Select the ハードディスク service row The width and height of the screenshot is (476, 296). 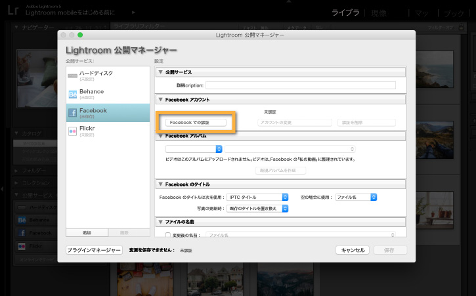(108, 75)
